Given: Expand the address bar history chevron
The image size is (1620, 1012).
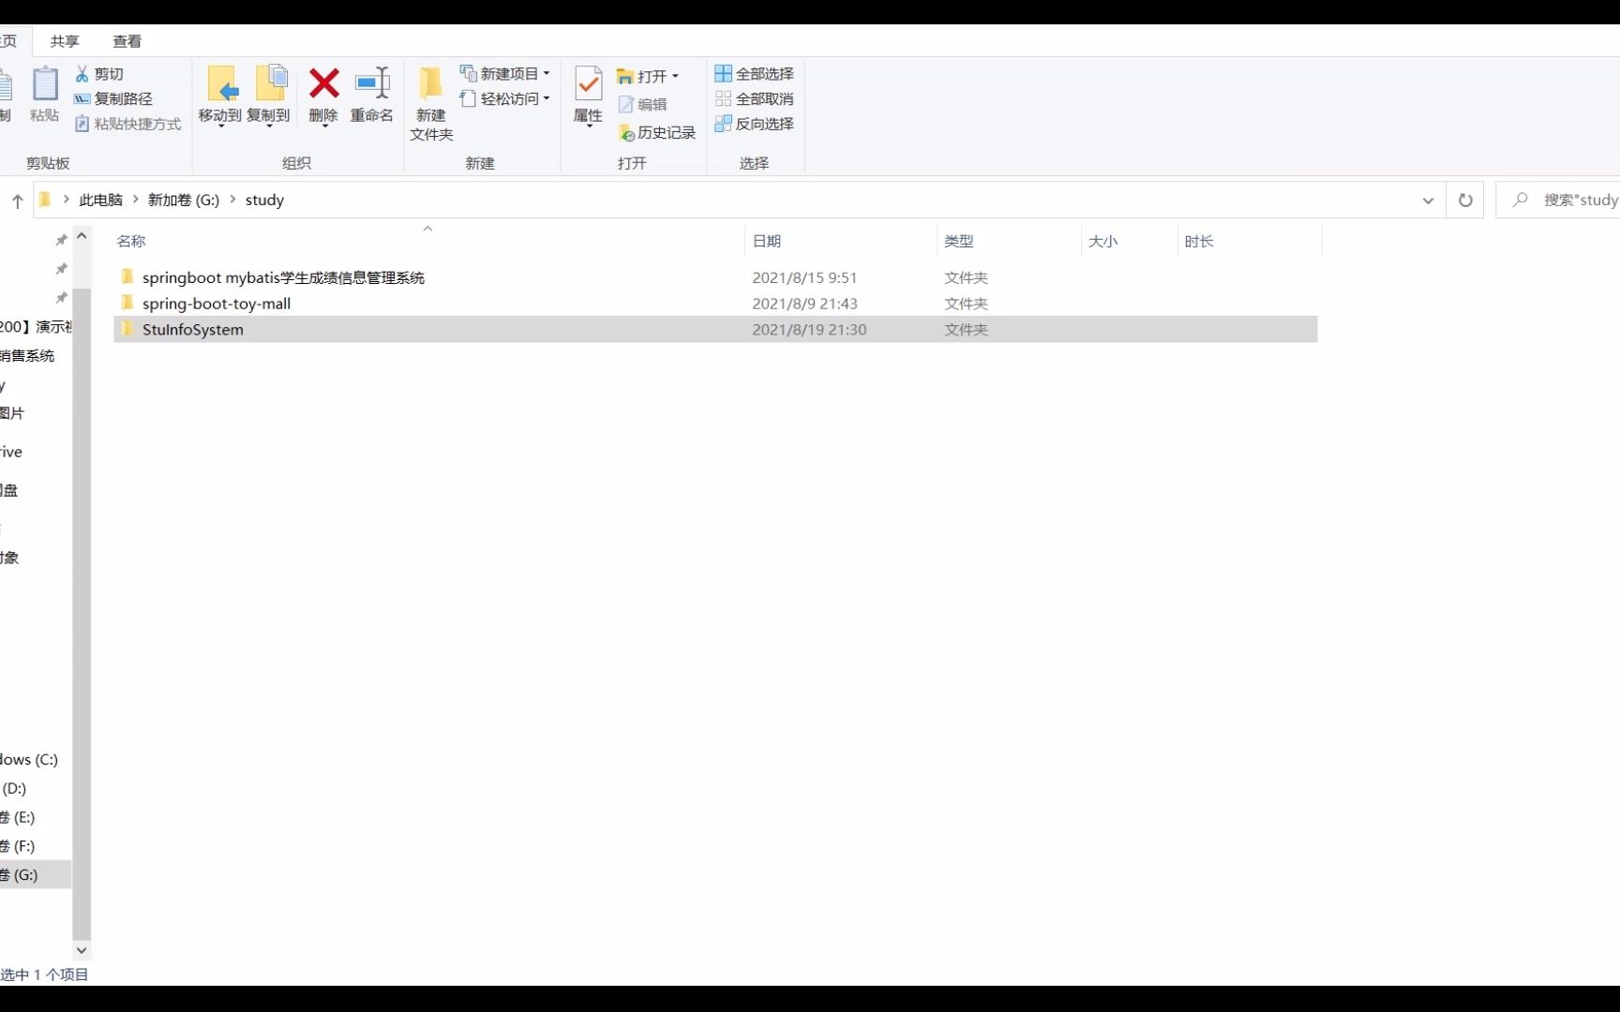Looking at the screenshot, I should 1427,200.
